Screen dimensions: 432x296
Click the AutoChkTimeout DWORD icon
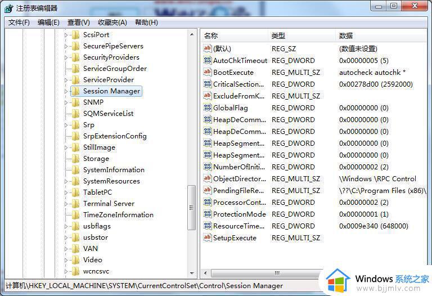(x=208, y=60)
